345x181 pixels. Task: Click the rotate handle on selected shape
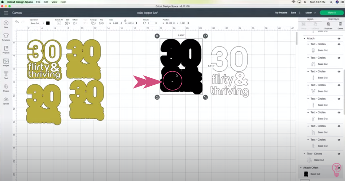205,36
